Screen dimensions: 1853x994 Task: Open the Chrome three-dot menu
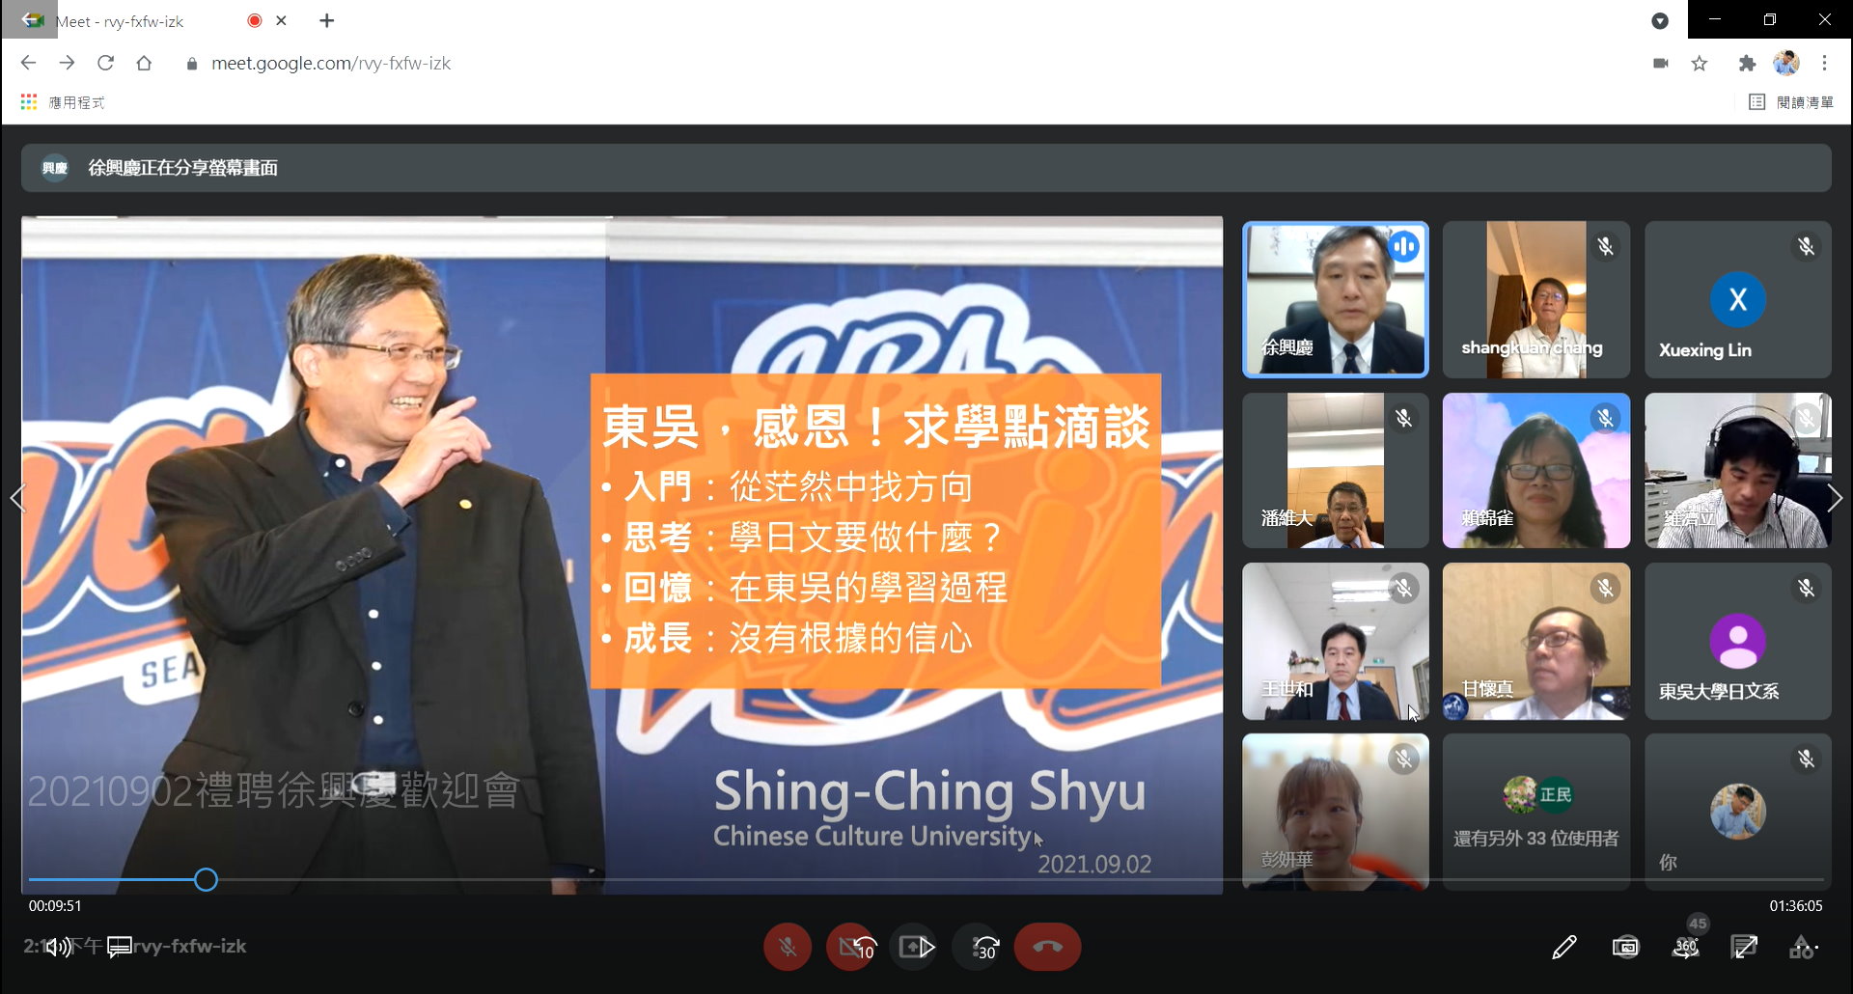pyautogui.click(x=1824, y=64)
